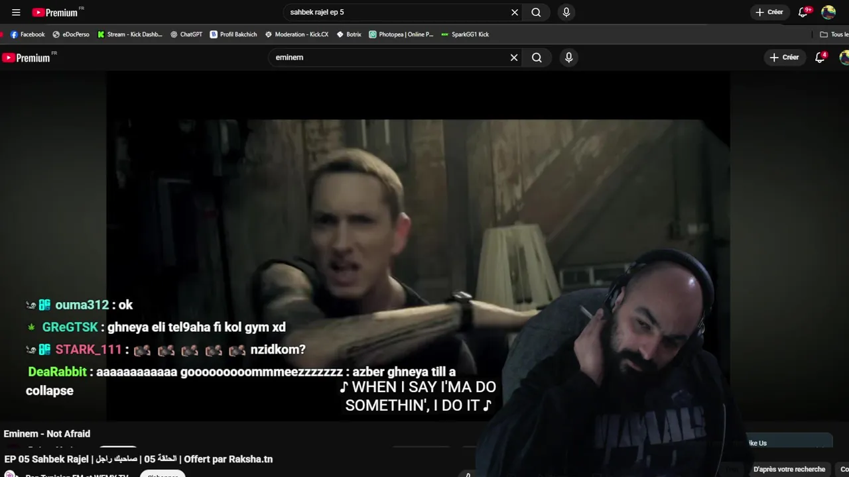Open the hamburger guide menu
The image size is (849, 477).
16,12
